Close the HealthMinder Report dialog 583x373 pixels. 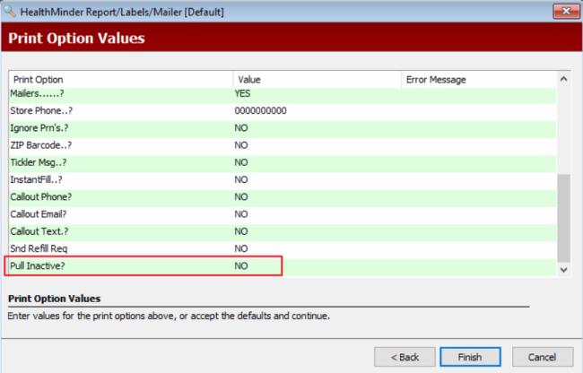coord(566,11)
